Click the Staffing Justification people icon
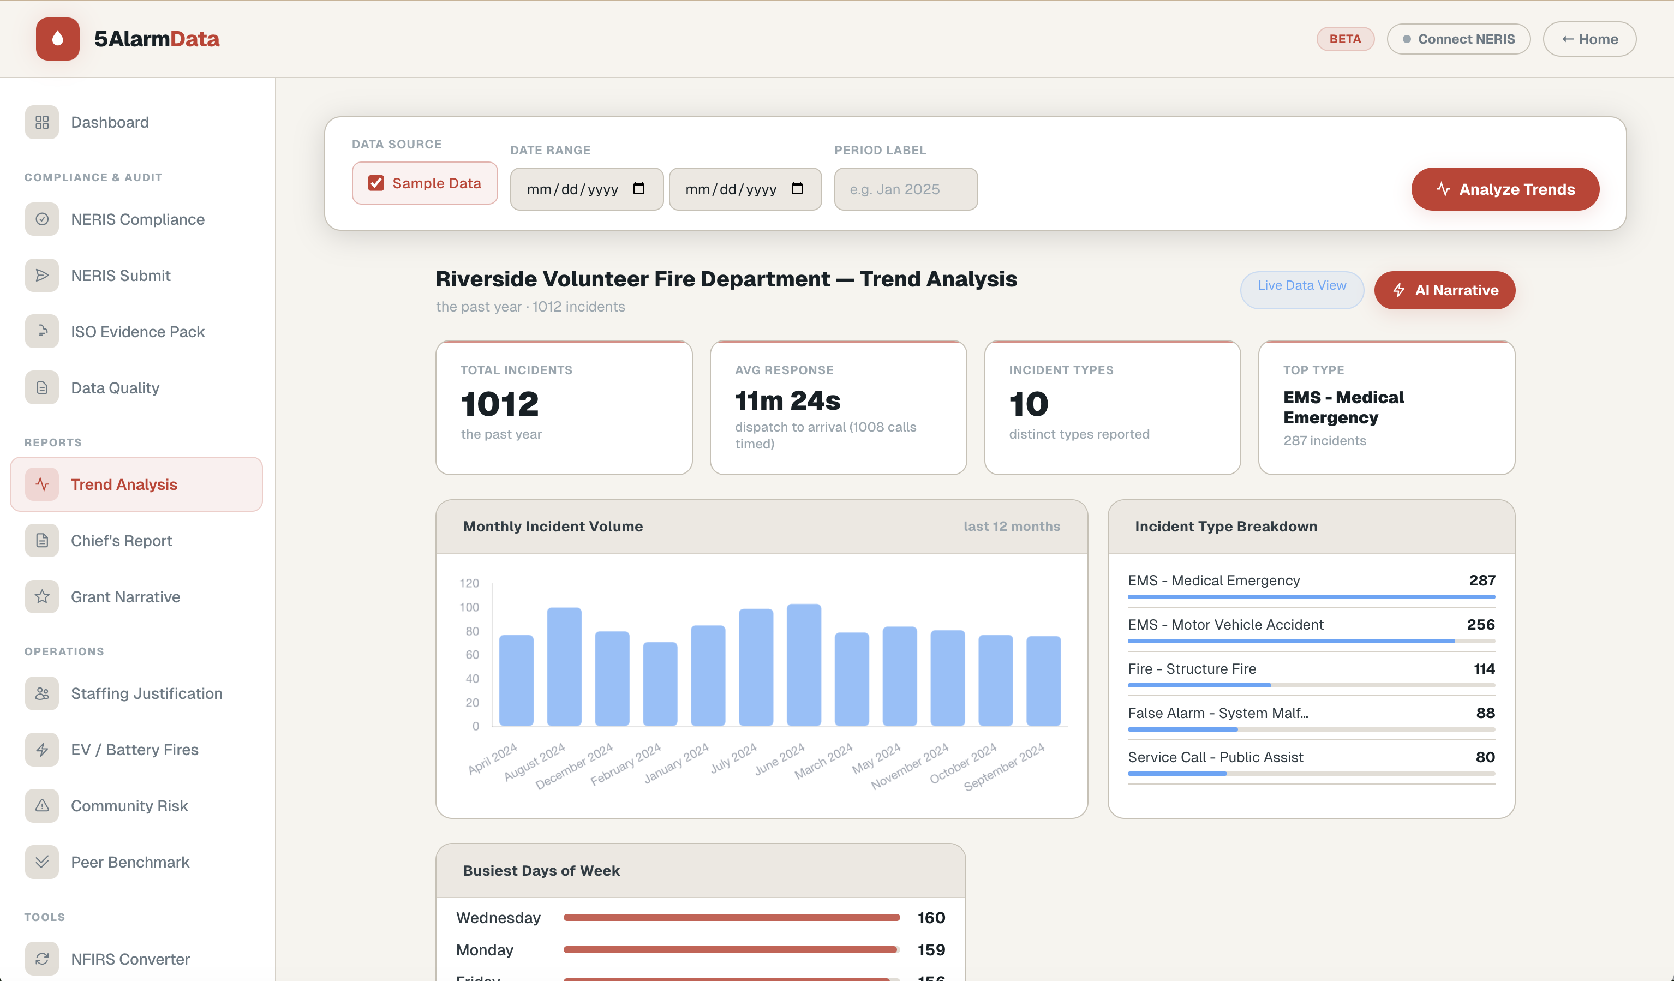 coord(42,693)
